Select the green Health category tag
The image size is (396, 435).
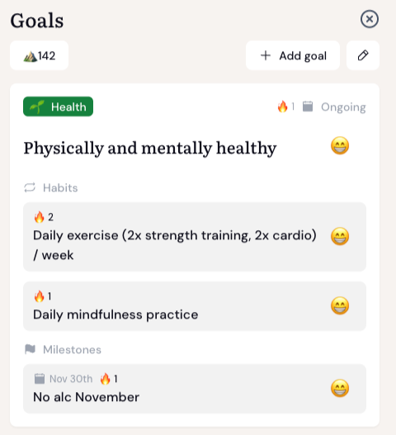58,106
